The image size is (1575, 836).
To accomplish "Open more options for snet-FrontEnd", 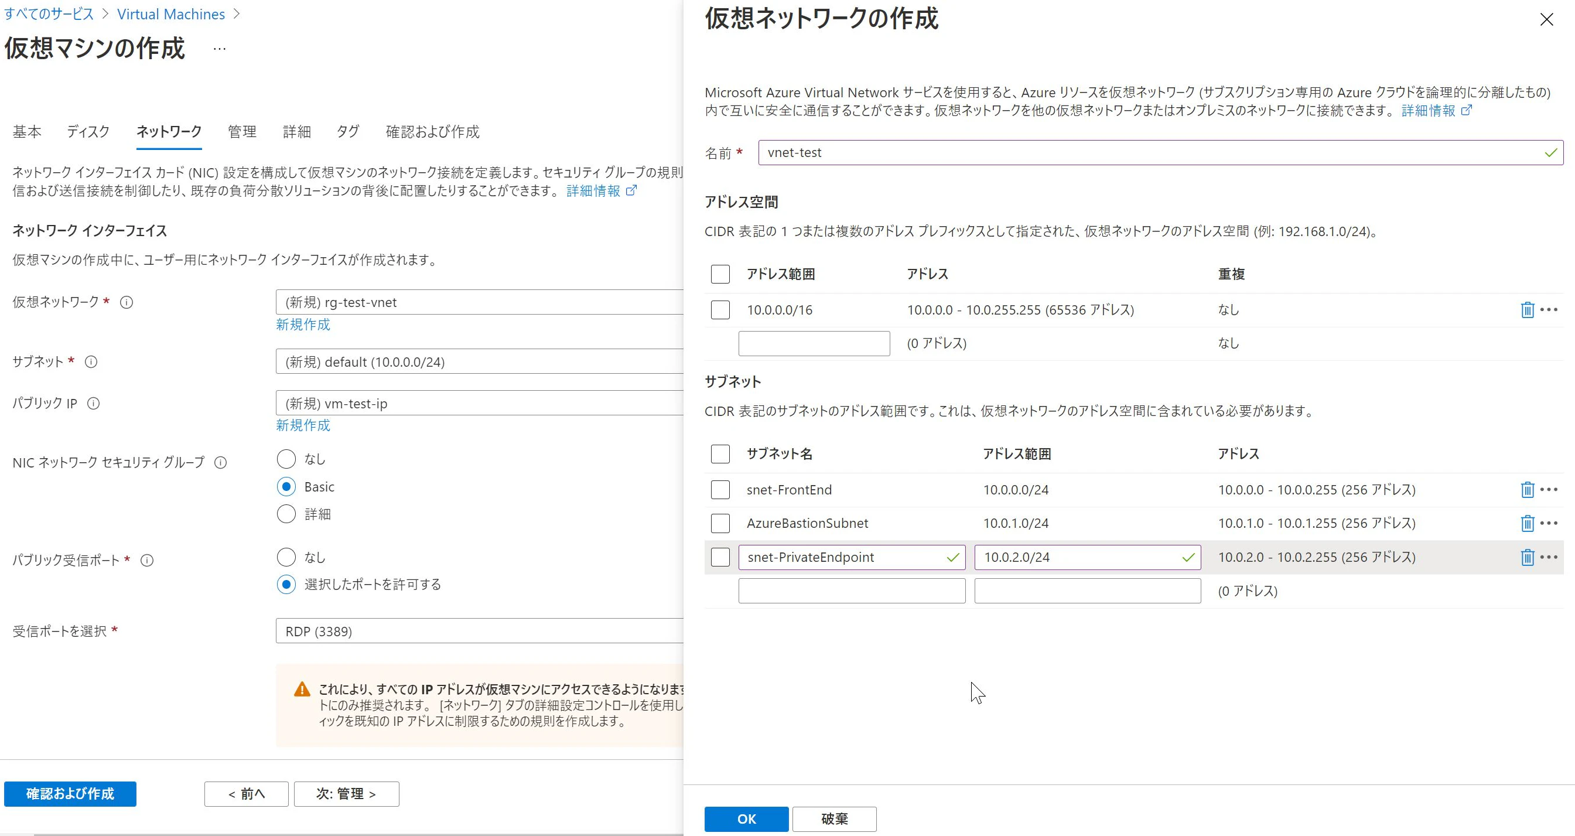I will pos(1549,489).
